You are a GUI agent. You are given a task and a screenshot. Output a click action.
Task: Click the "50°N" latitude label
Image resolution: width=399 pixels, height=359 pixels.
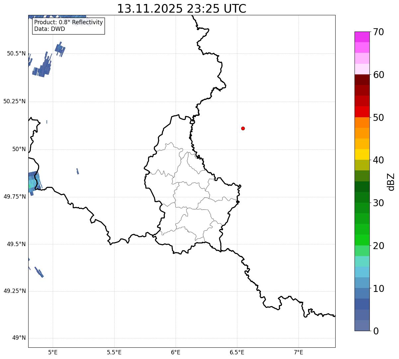[19, 149]
